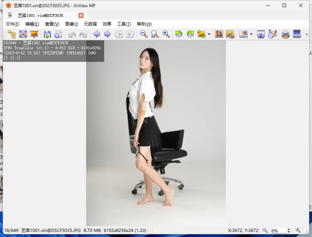Open the image properties info icon
Image resolution: width=312 pixels, height=237 pixels.
click(58, 34)
